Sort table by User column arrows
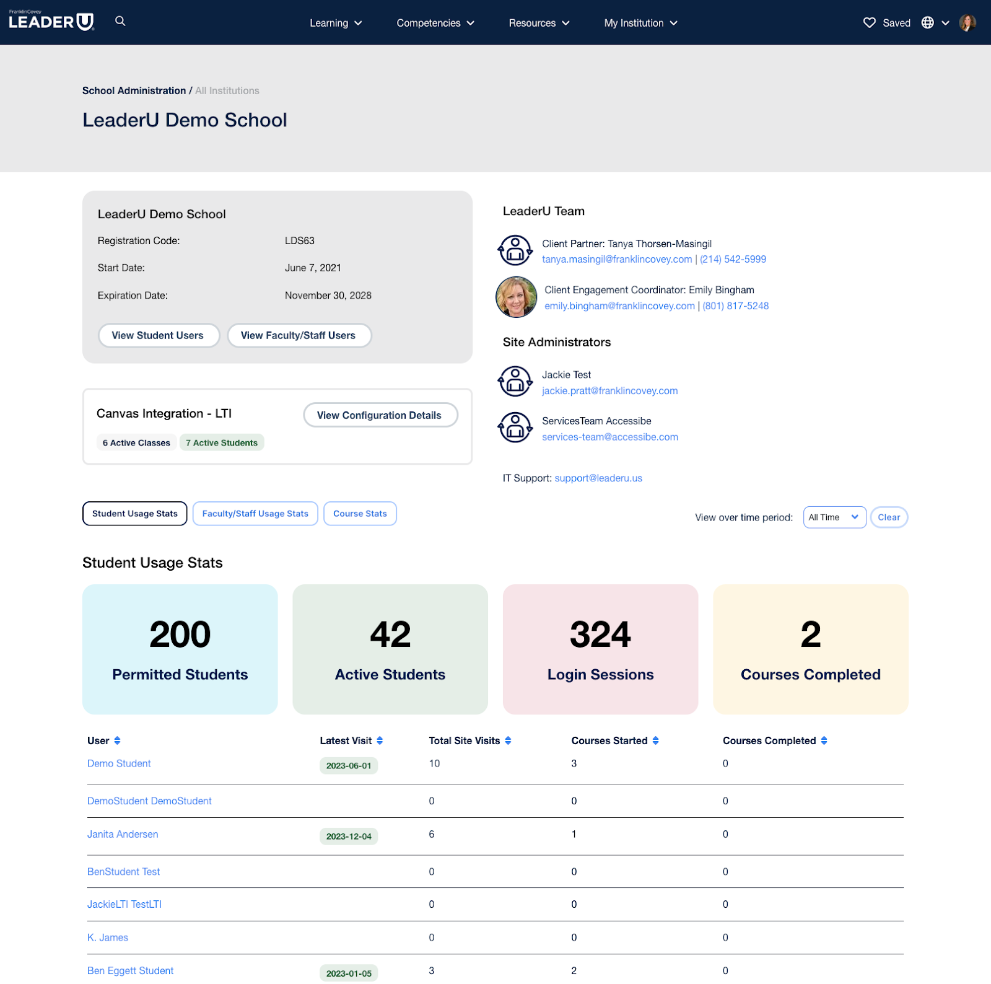This screenshot has height=984, width=991. (x=117, y=740)
